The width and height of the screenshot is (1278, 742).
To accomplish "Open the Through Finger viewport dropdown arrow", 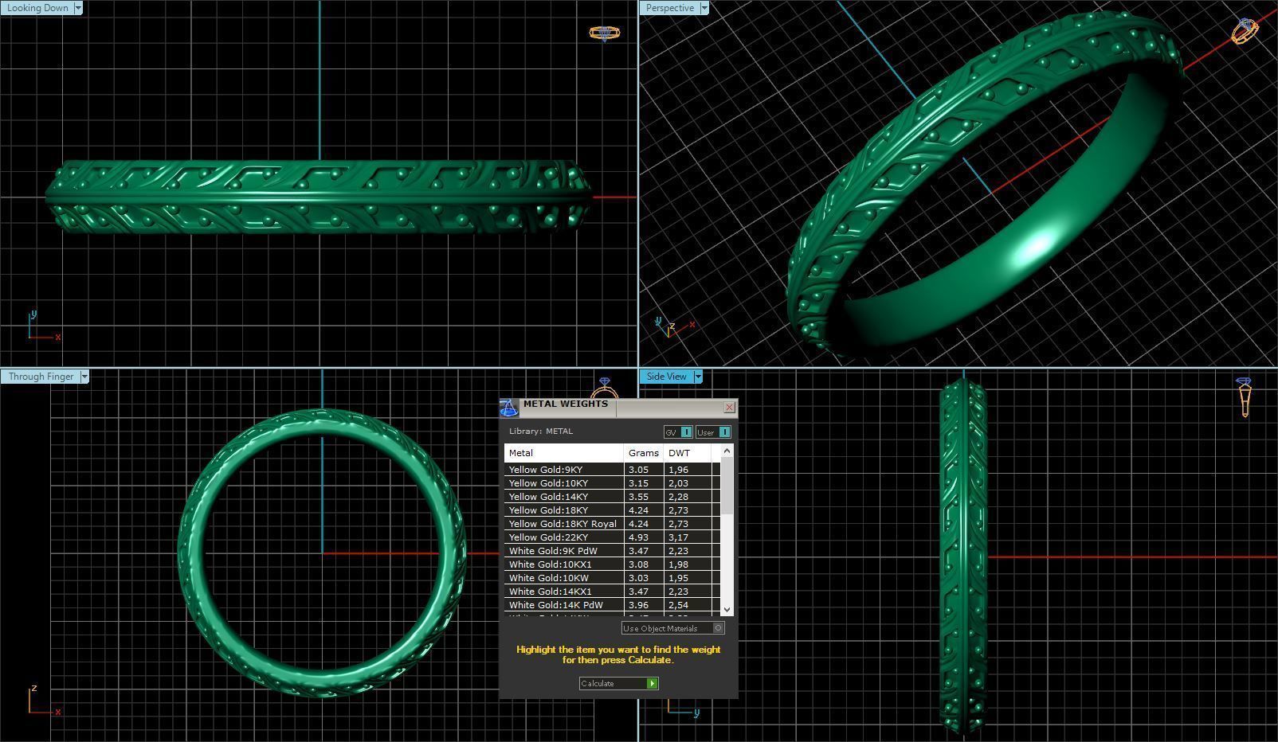I will tap(84, 377).
